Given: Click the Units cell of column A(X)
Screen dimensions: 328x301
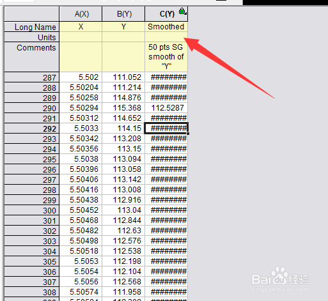Looking at the screenshot, I should point(81,37).
